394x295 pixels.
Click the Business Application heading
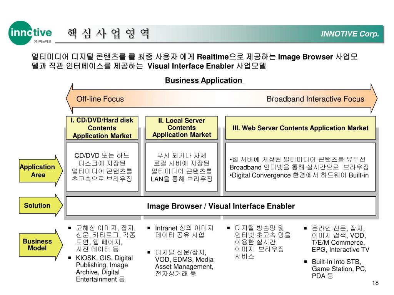coord(204,80)
